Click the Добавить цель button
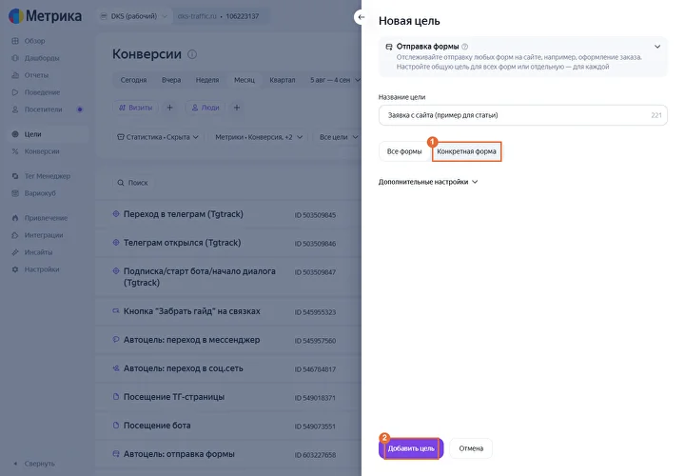Screen dimensions: 685x476 click(411, 448)
